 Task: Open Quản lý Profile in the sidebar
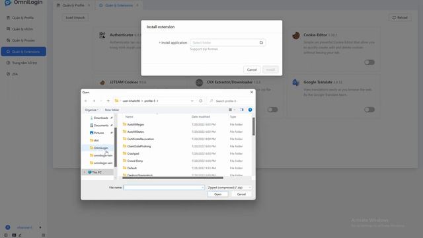coord(23,18)
